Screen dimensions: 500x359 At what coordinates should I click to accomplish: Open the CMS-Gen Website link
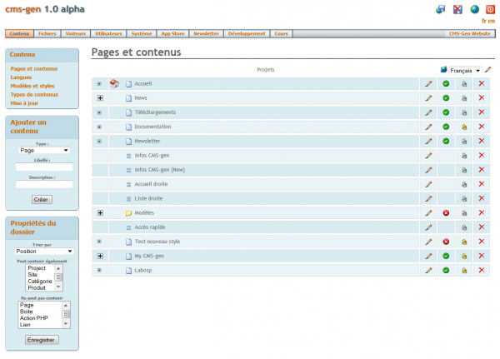[x=470, y=33]
